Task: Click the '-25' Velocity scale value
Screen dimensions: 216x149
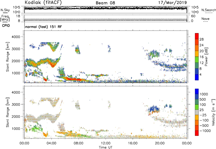Action: (x=203, y=115)
